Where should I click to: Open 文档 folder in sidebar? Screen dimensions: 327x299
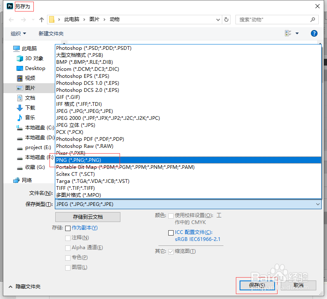coord(26,98)
